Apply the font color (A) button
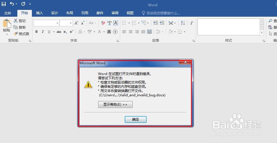Image resolution: width=277 pixels, height=143 pixels. pyautogui.click(x=99, y=32)
